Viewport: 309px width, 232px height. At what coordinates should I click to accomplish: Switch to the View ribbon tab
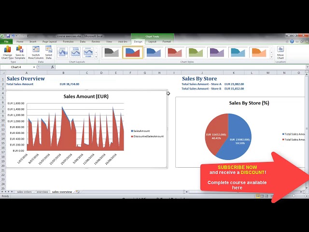(x=109, y=42)
